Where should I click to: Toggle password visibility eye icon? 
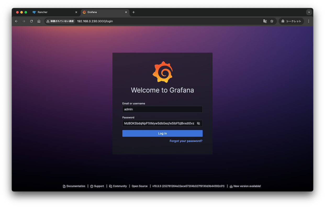coord(198,123)
